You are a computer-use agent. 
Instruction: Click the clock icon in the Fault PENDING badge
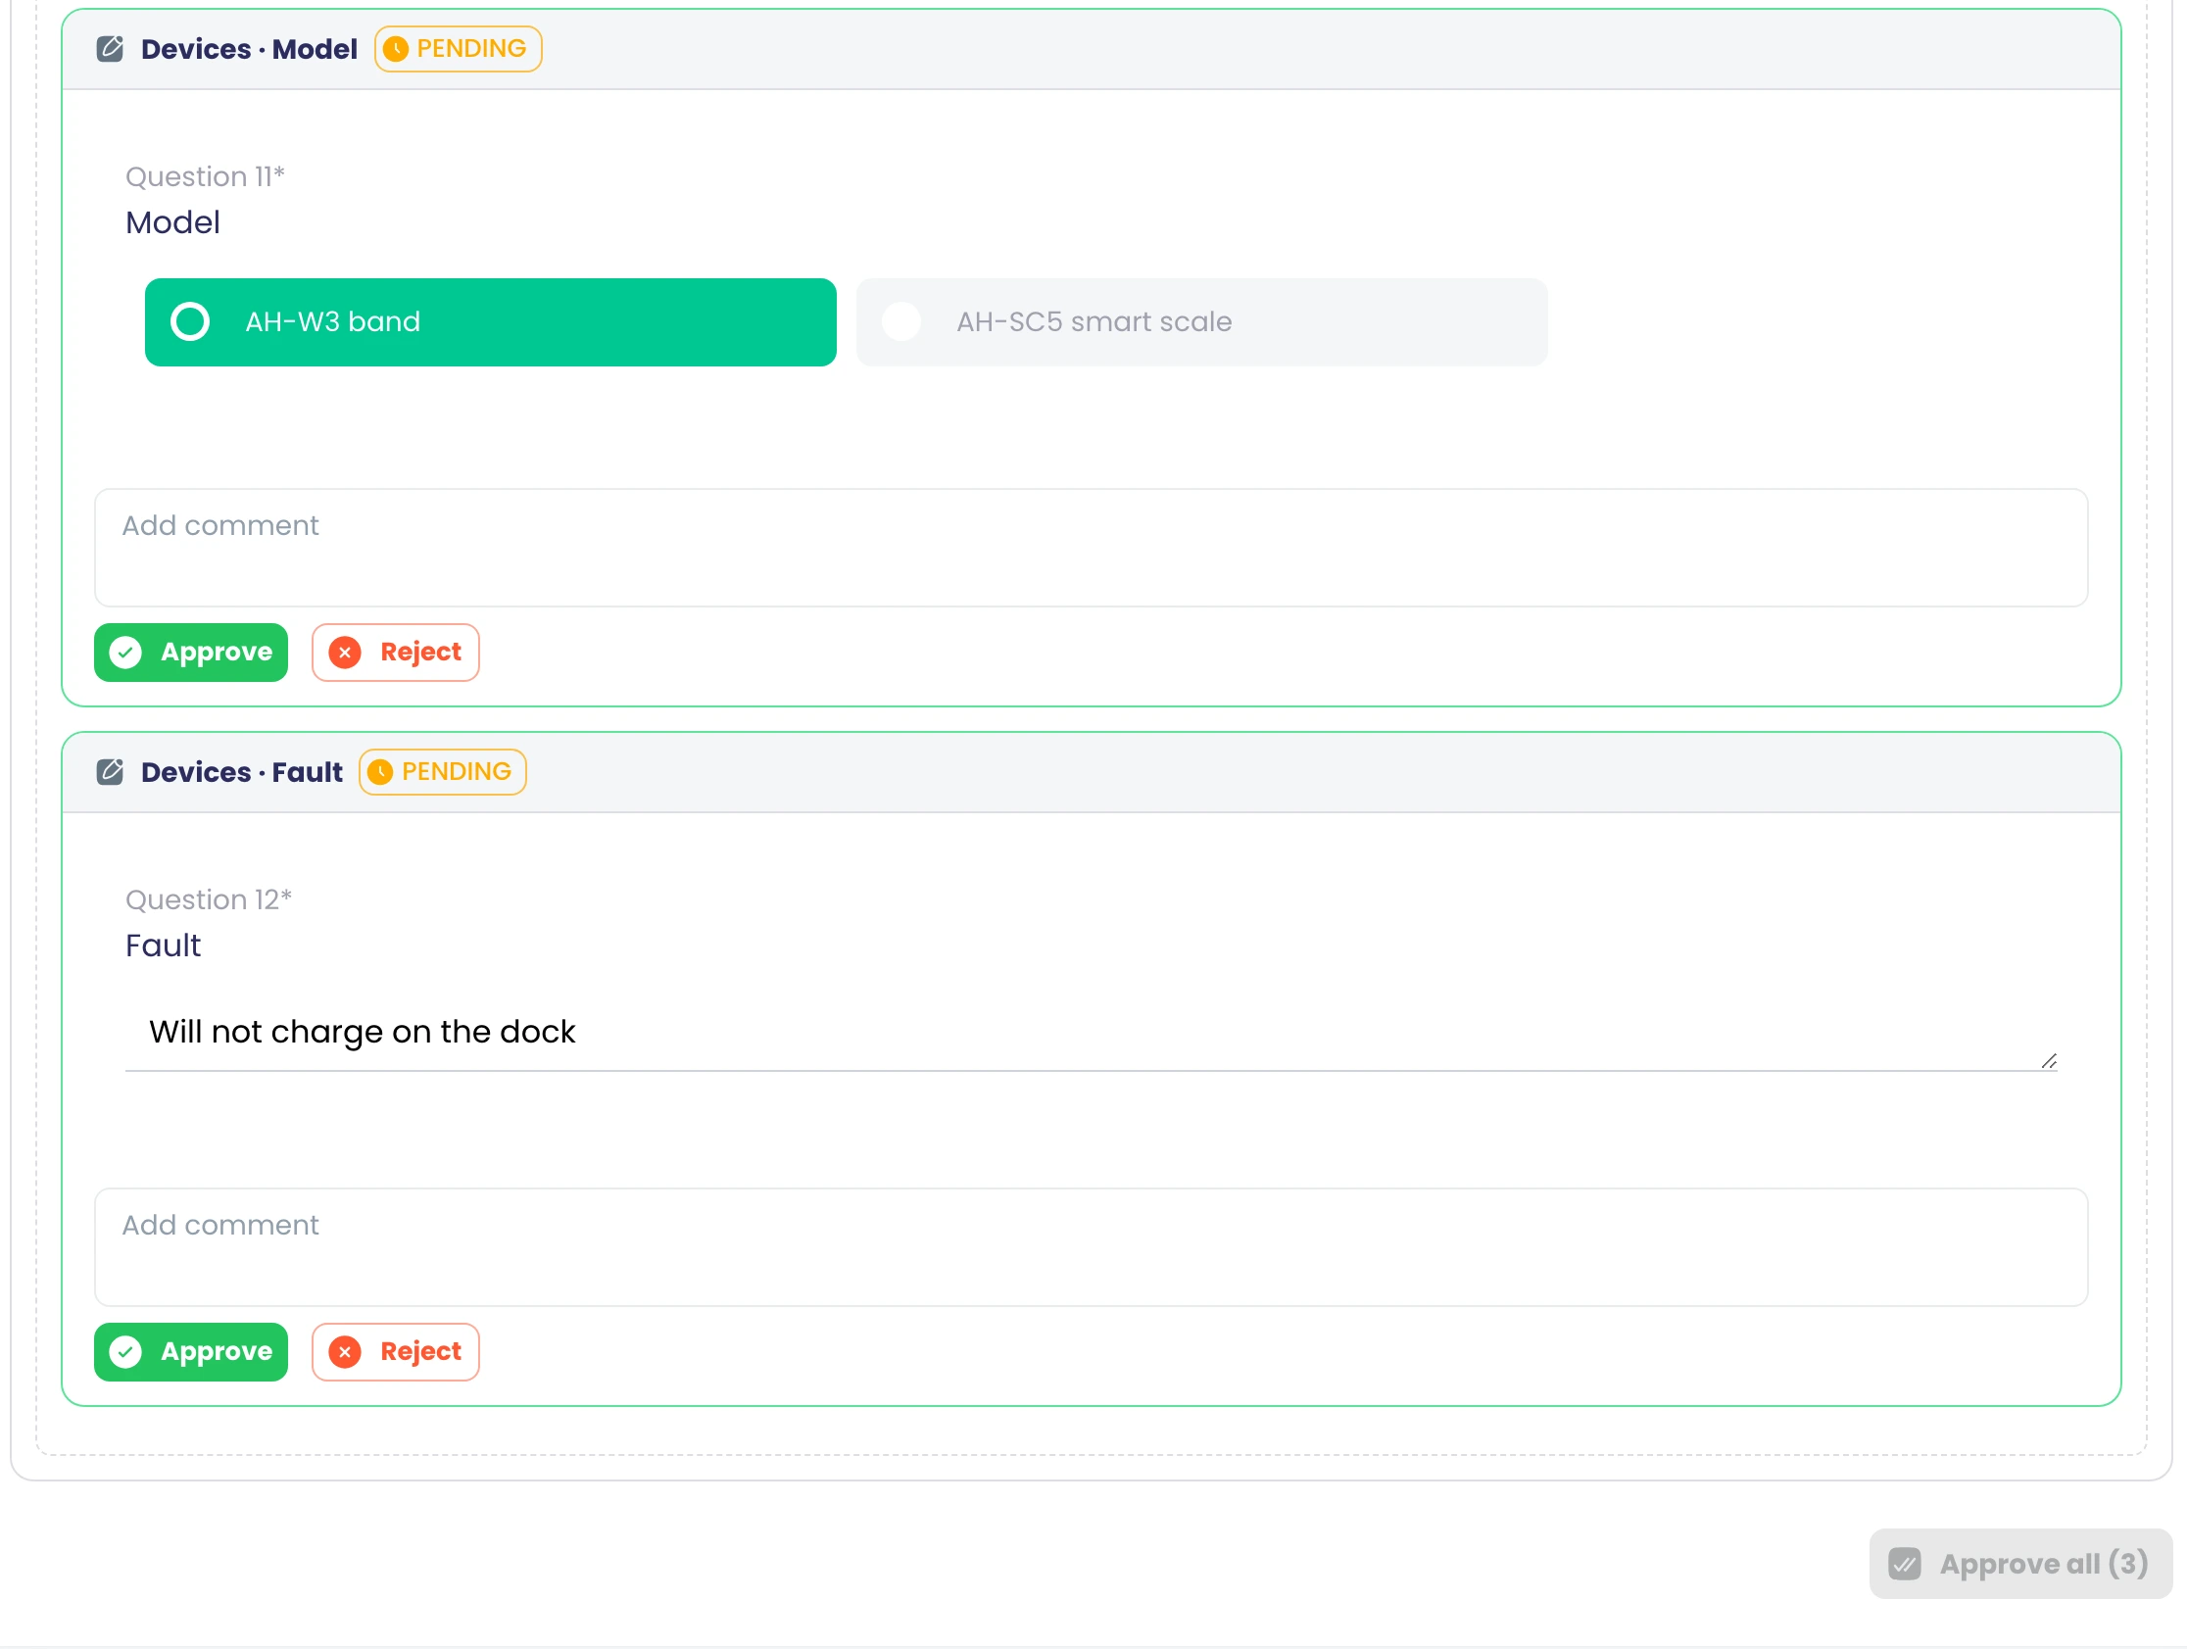coord(380,772)
